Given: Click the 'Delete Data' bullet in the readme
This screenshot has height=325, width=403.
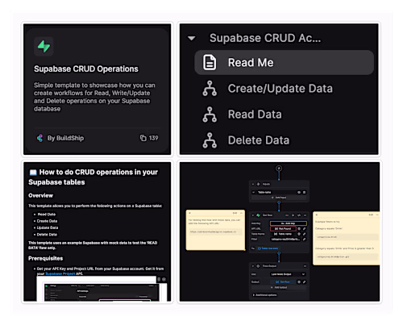Looking at the screenshot, I should click(x=47, y=235).
